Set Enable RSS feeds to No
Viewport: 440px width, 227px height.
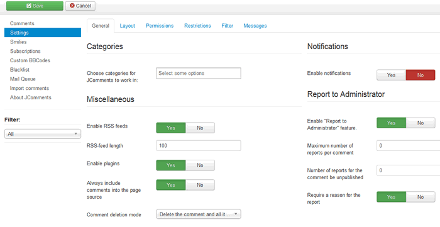(200, 128)
